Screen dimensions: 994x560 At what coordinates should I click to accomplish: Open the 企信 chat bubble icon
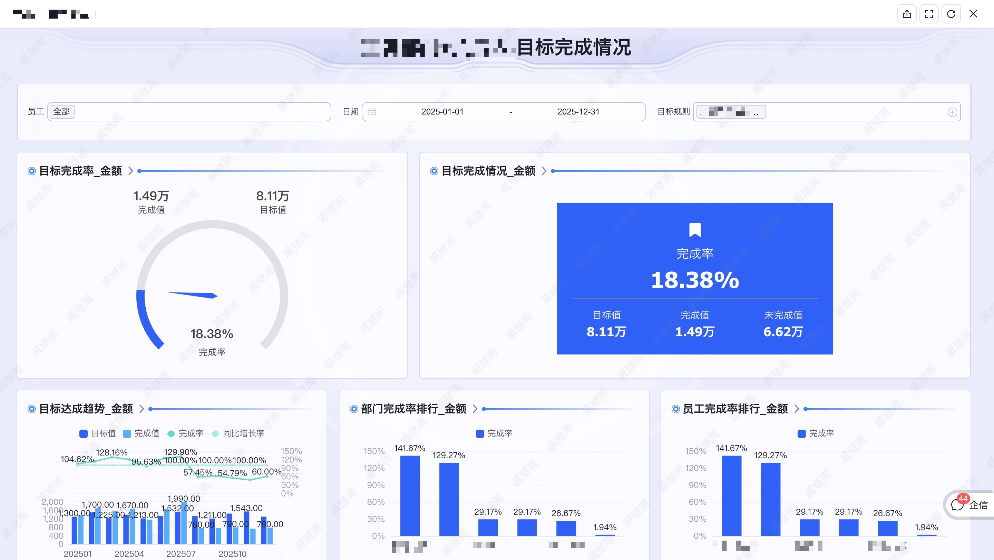pos(957,505)
